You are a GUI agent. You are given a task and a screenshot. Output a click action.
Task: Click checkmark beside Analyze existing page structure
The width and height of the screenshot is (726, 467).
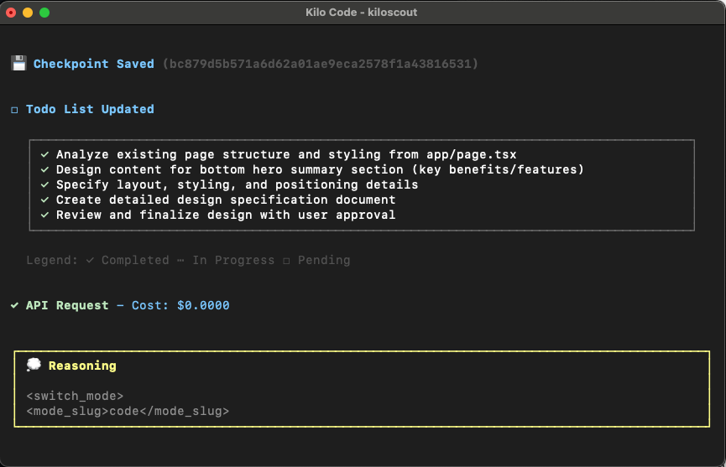coord(45,154)
